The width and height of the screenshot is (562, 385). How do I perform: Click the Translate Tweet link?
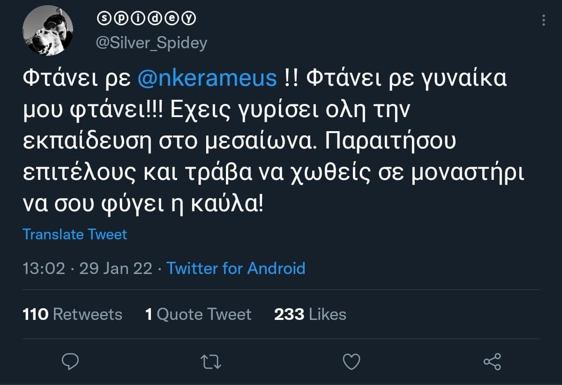75,234
